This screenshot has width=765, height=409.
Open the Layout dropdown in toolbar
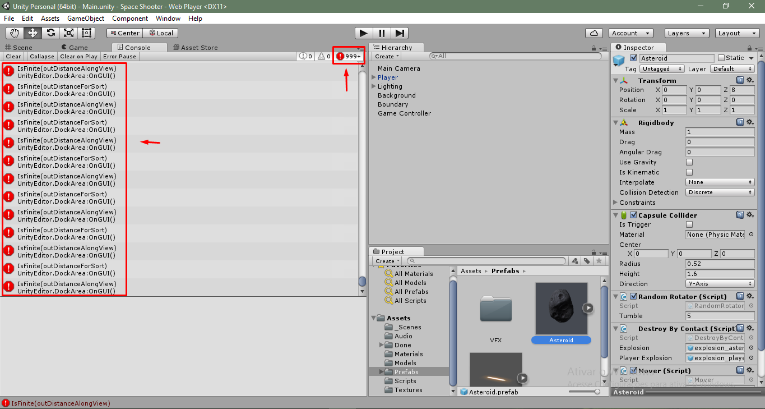point(738,33)
